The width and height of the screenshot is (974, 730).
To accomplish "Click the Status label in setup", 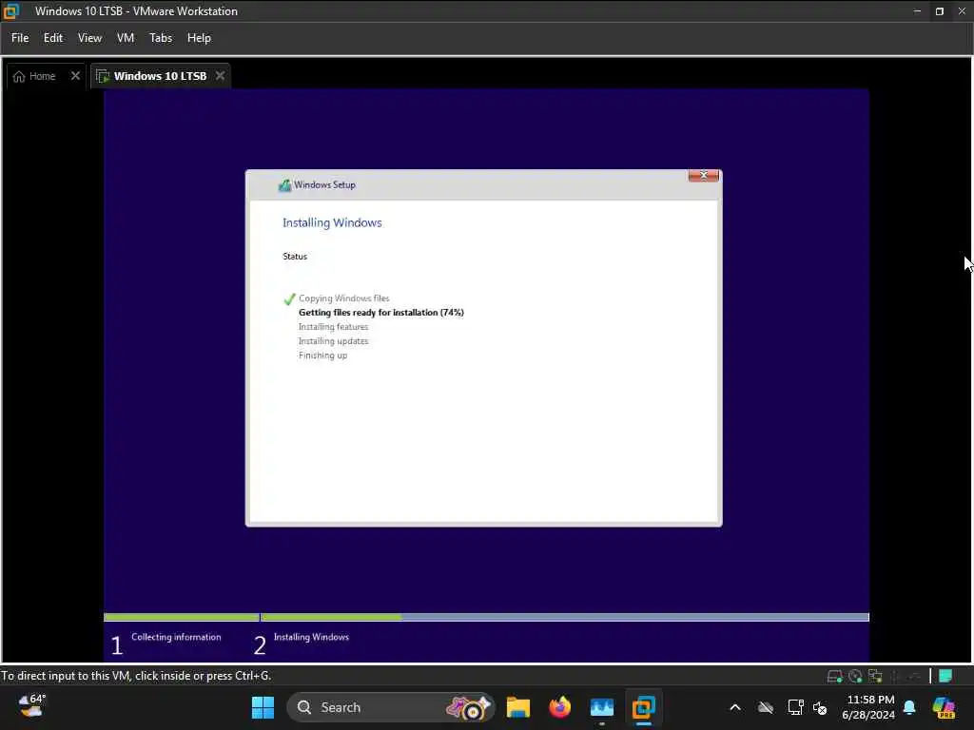I will click(x=295, y=257).
